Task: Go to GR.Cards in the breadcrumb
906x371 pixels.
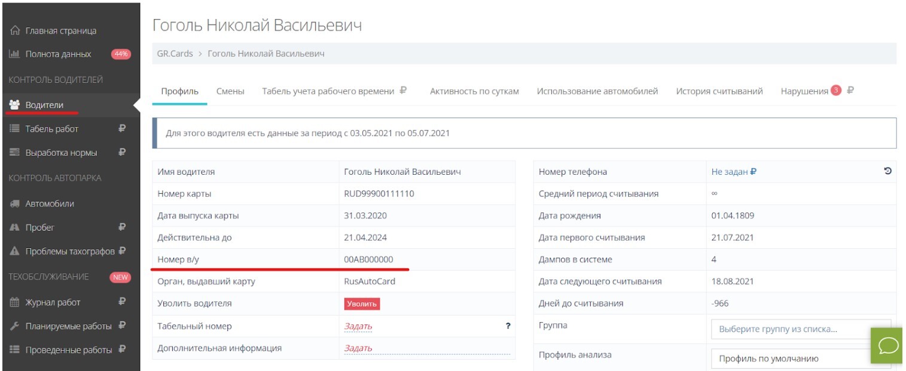Action: [x=175, y=54]
